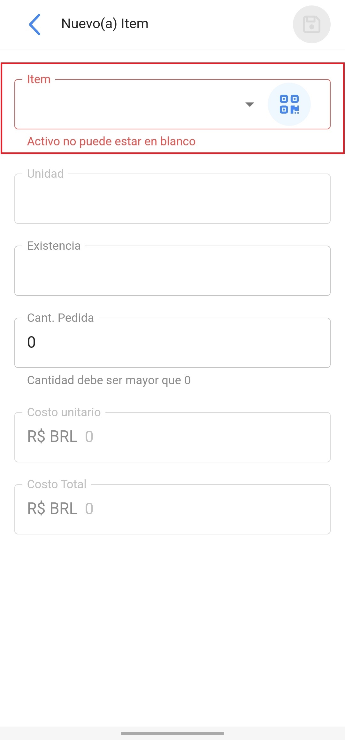The image size is (345, 740).
Task: Click the red "Item" field label
Action: click(x=39, y=79)
